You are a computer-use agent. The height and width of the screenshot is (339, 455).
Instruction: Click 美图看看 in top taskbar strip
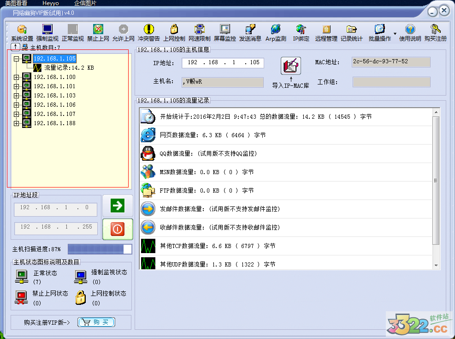click(17, 3)
